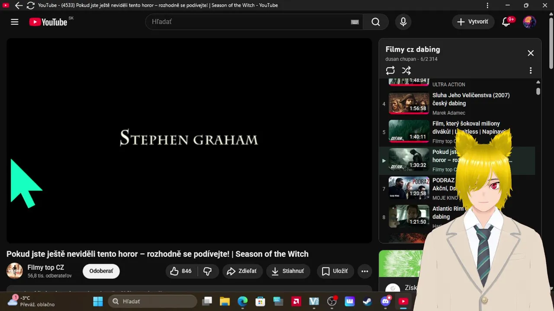Open OBS Studio from the taskbar
This screenshot has width=554, height=311.
332,301
